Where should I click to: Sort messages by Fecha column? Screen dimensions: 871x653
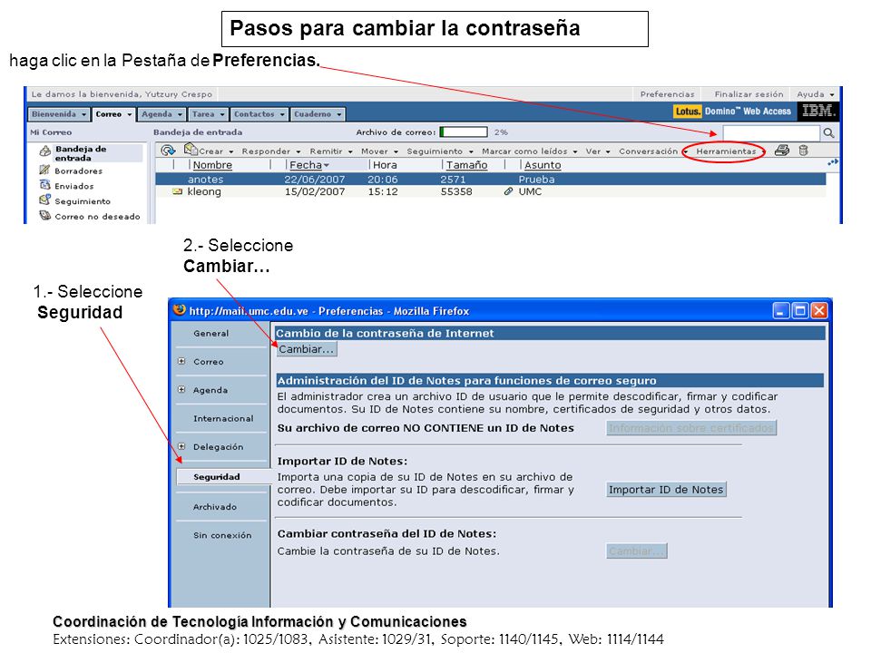point(308,165)
